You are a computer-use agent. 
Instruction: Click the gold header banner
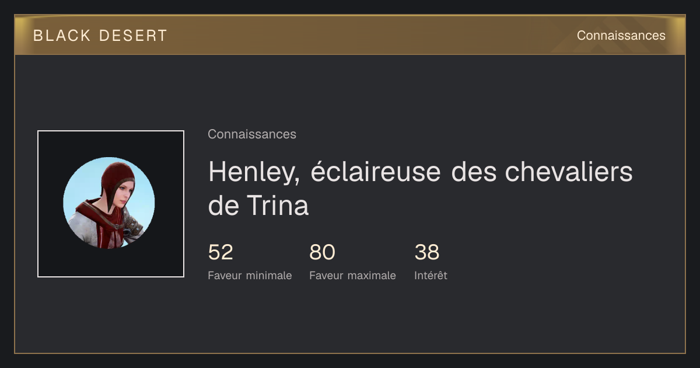tap(350, 35)
